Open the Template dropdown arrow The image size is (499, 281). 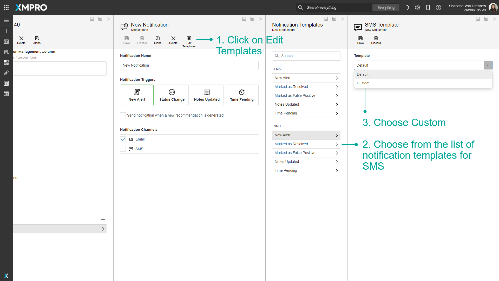coord(488,65)
